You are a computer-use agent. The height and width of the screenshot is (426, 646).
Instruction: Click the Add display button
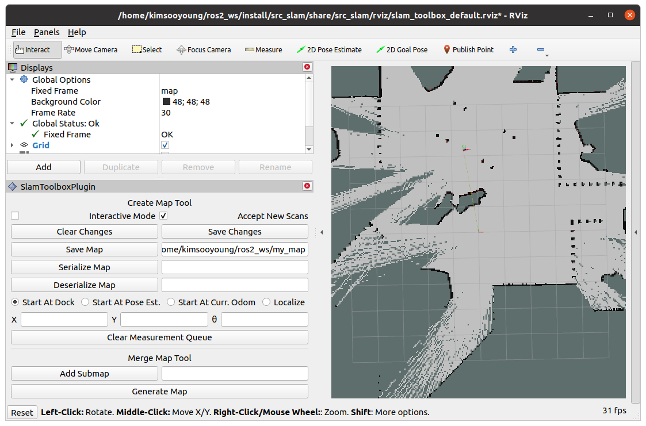[x=44, y=167]
